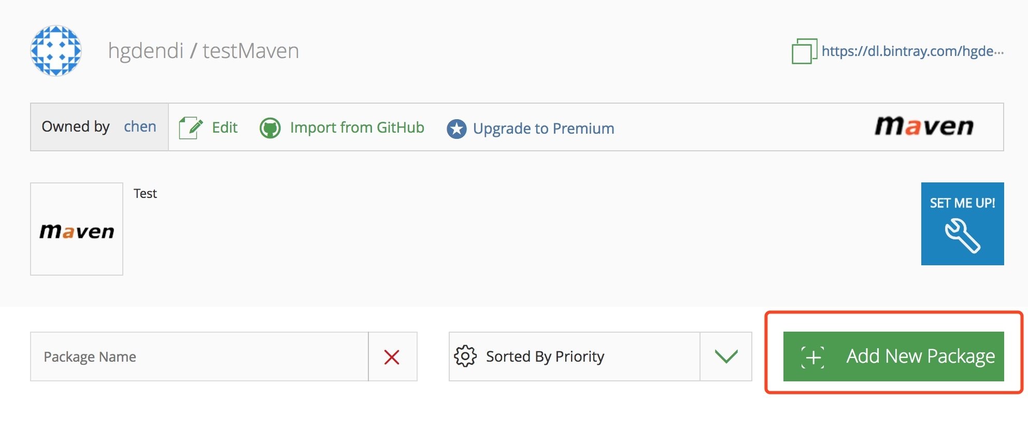Click the wrench icon under SET ME UP
The height and width of the screenshot is (428, 1028).
(x=962, y=235)
